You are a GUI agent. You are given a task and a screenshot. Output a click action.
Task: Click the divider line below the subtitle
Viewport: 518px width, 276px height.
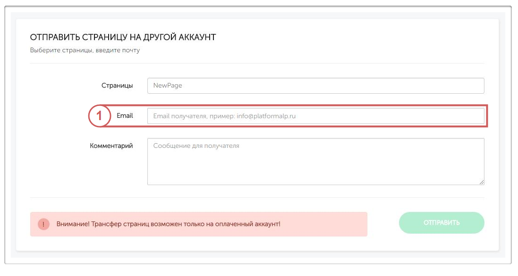point(257,63)
